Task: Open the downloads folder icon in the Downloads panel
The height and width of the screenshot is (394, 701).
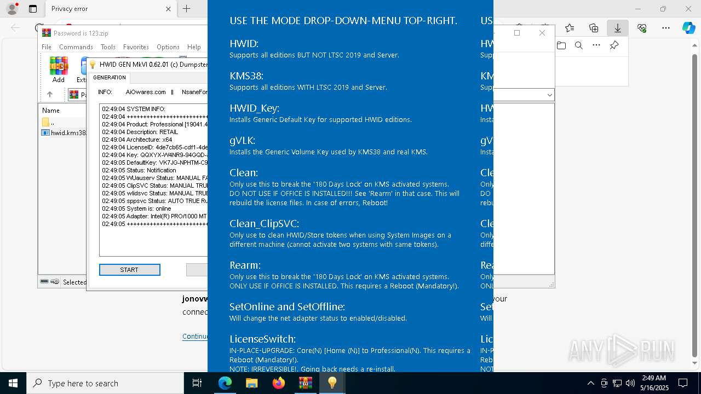Action: tap(561, 45)
